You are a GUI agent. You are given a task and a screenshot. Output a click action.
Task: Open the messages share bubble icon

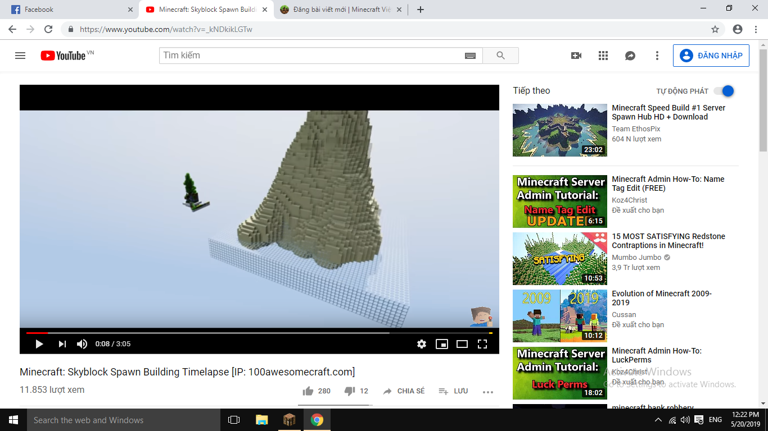pyautogui.click(x=630, y=56)
